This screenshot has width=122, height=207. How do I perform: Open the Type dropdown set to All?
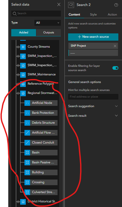click(x=48, y=23)
